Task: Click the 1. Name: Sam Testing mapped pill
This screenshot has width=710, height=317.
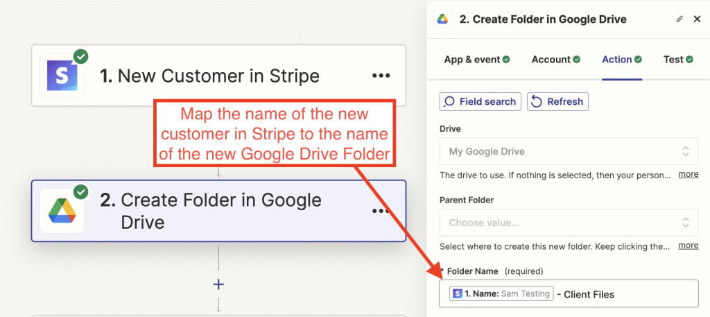Action: click(502, 294)
